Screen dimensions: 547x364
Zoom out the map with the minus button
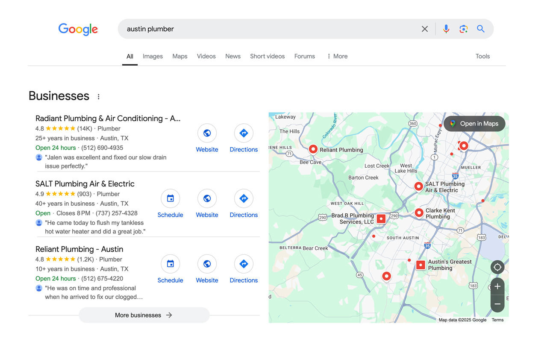tap(497, 304)
